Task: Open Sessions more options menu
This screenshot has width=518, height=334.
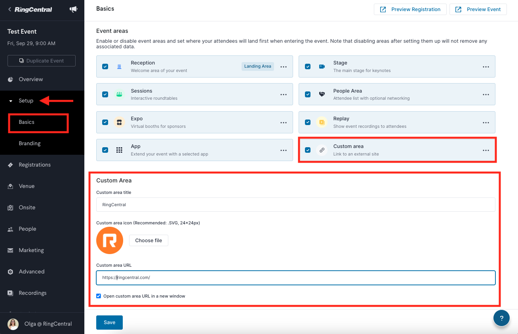Action: pos(284,95)
